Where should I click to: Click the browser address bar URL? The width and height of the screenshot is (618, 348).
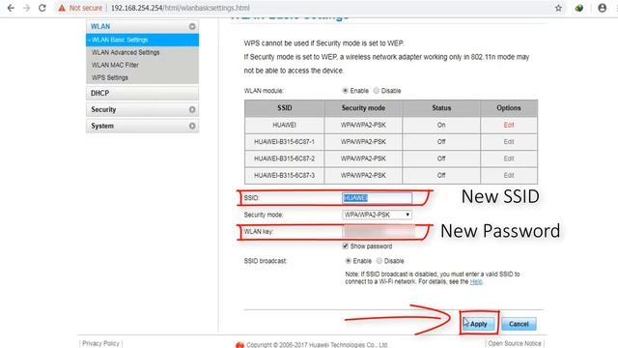tap(181, 8)
